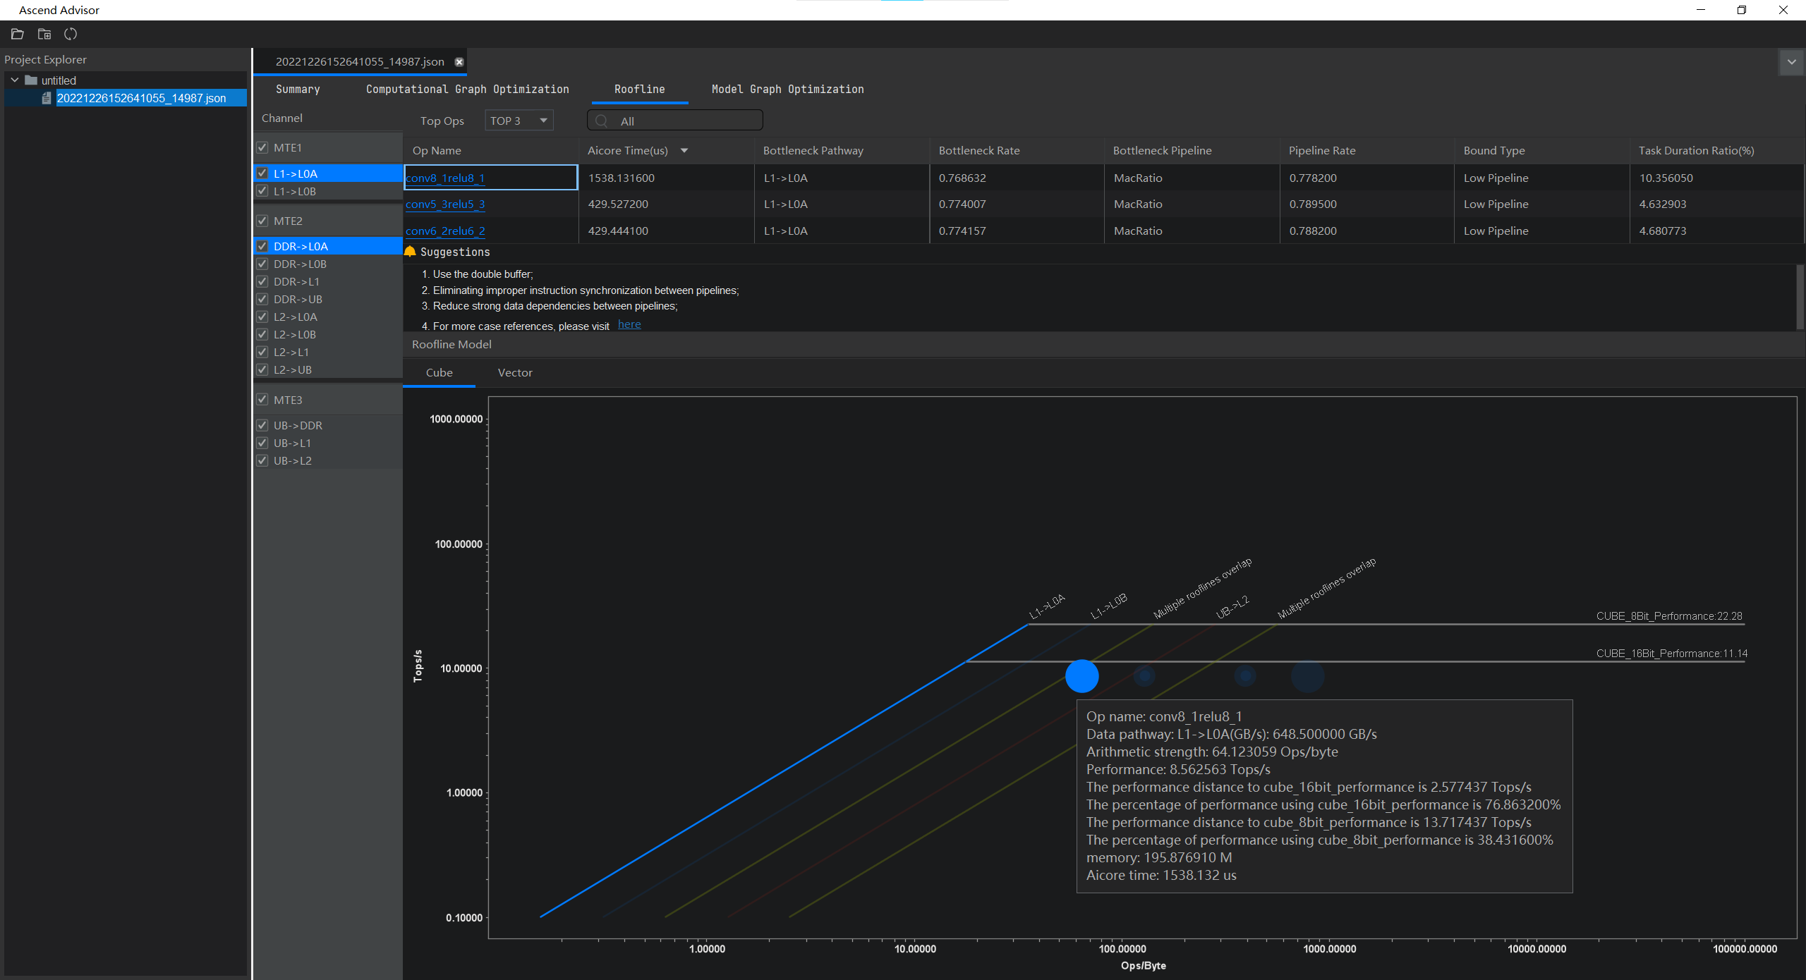Click the bell icon beside Suggestions

410,252
